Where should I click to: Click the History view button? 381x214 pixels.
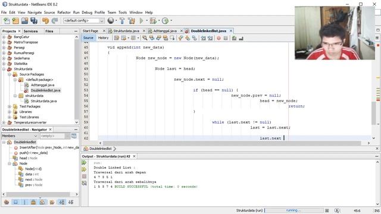click(103, 38)
